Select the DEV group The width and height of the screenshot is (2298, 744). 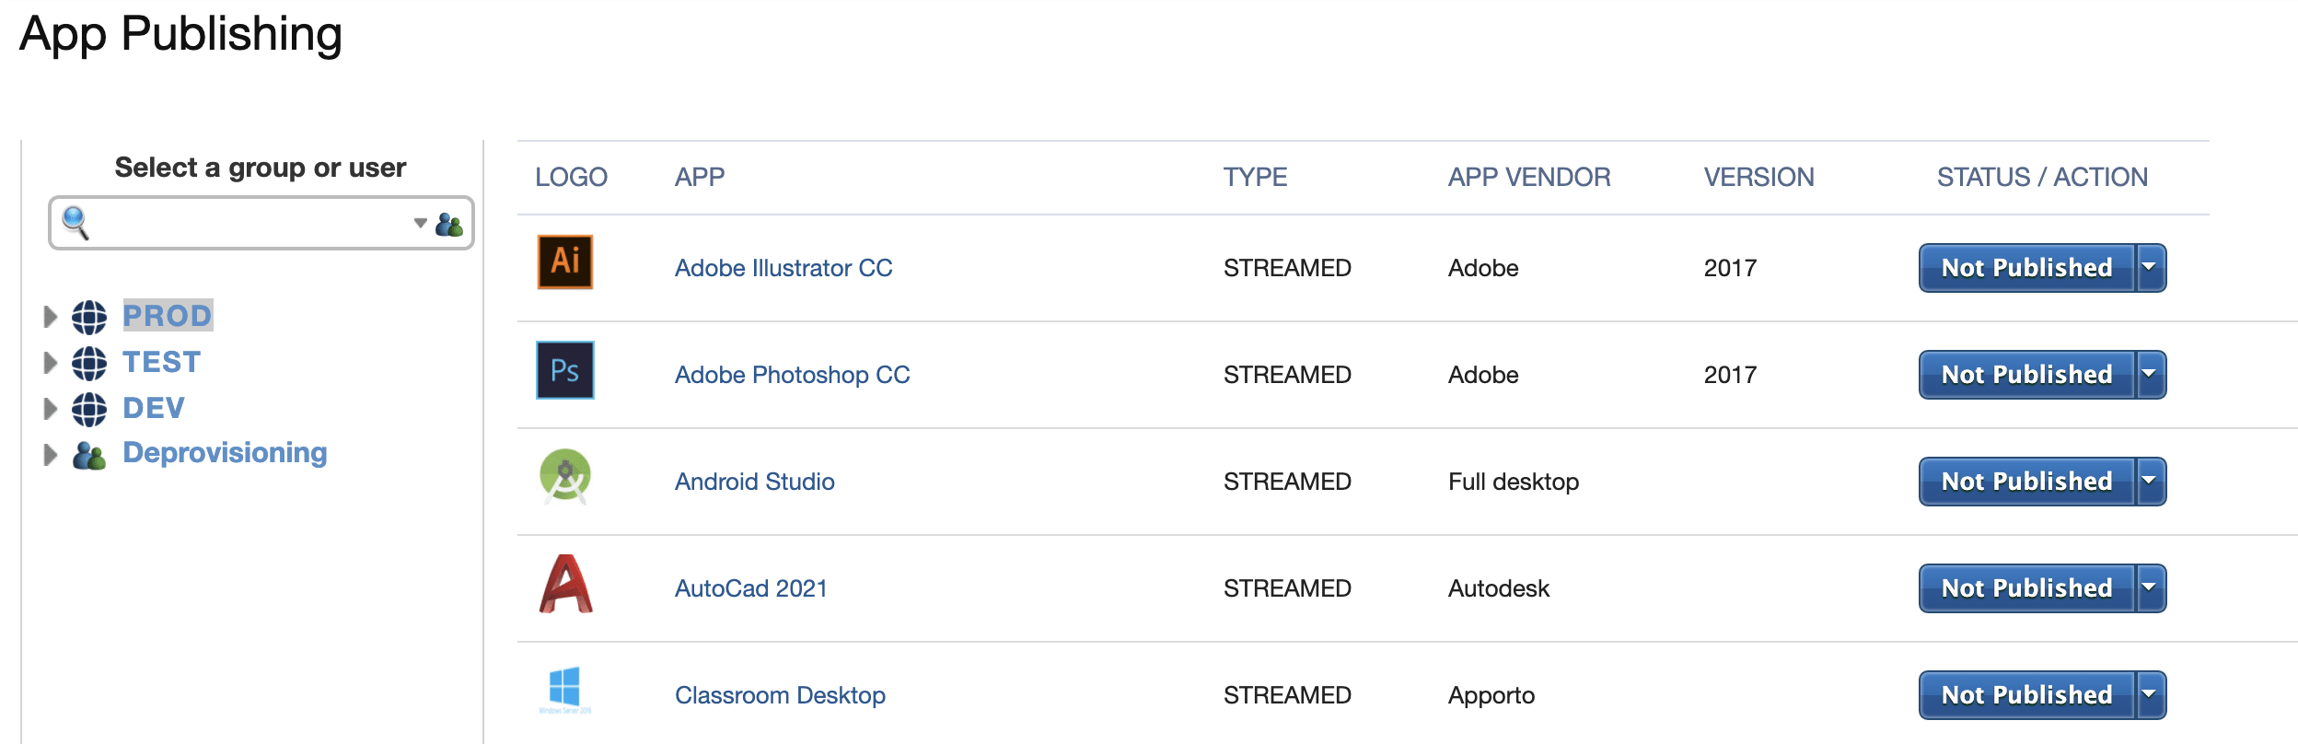click(154, 408)
